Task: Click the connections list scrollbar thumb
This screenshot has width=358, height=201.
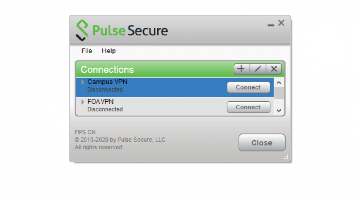Action: pos(279,93)
